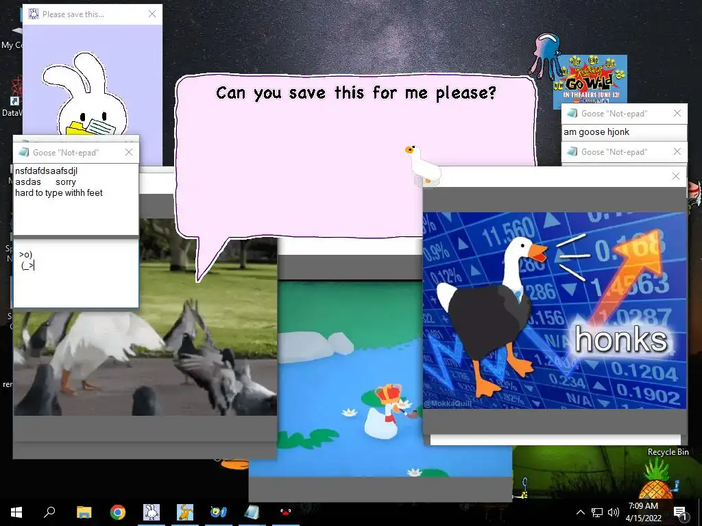Screen dimensions: 702x526
Task: Switch to the white bunny app in taskbar
Action: 152,512
